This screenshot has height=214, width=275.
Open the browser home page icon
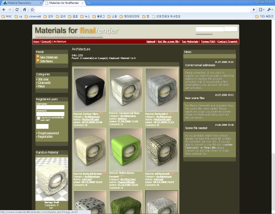point(24,9)
